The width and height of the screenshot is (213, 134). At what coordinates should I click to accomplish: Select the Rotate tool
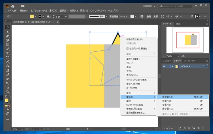click(8, 57)
